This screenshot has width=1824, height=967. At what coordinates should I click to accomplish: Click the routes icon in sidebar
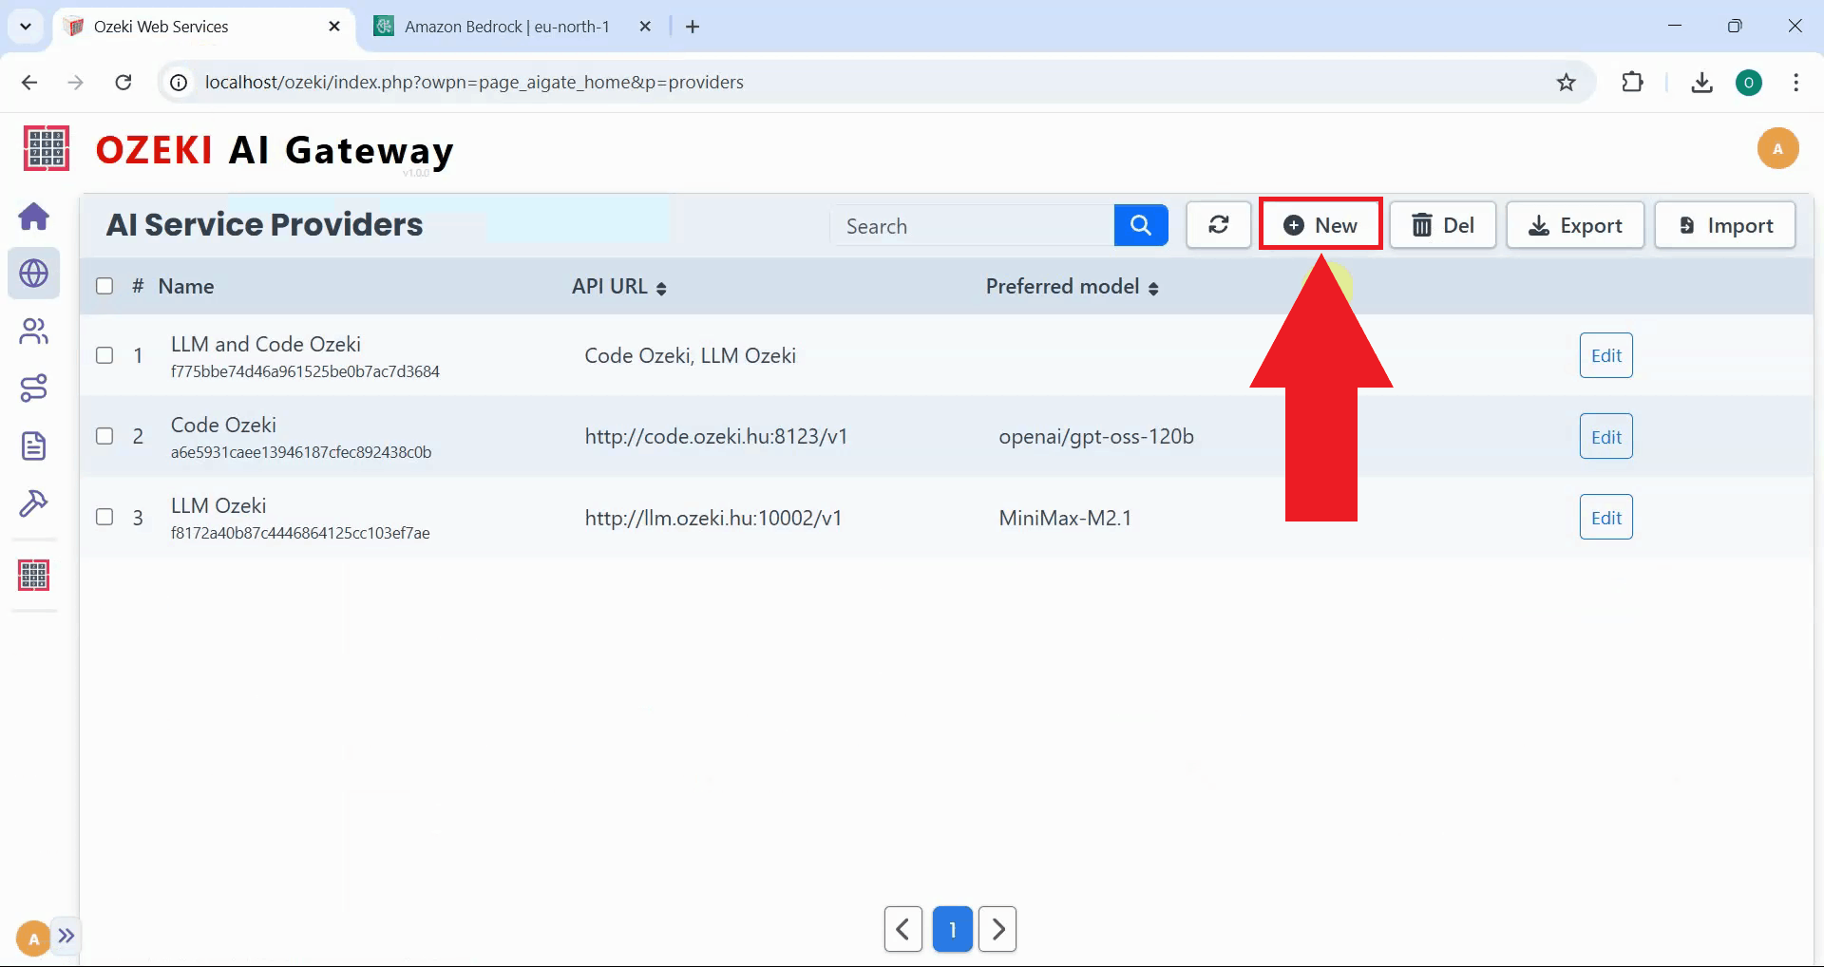[x=34, y=389]
